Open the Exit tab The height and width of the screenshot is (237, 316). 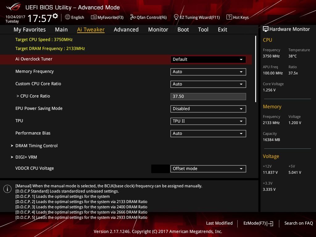coord(222,30)
